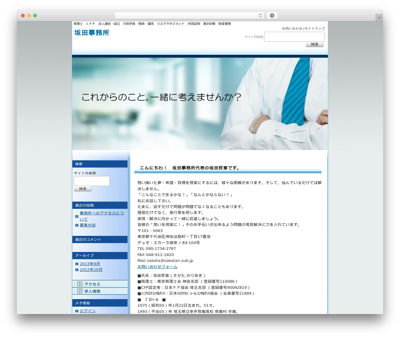Open the アクセス sidebar menu item
Image resolution: width=400 pixels, height=338 pixels.
coord(100,284)
